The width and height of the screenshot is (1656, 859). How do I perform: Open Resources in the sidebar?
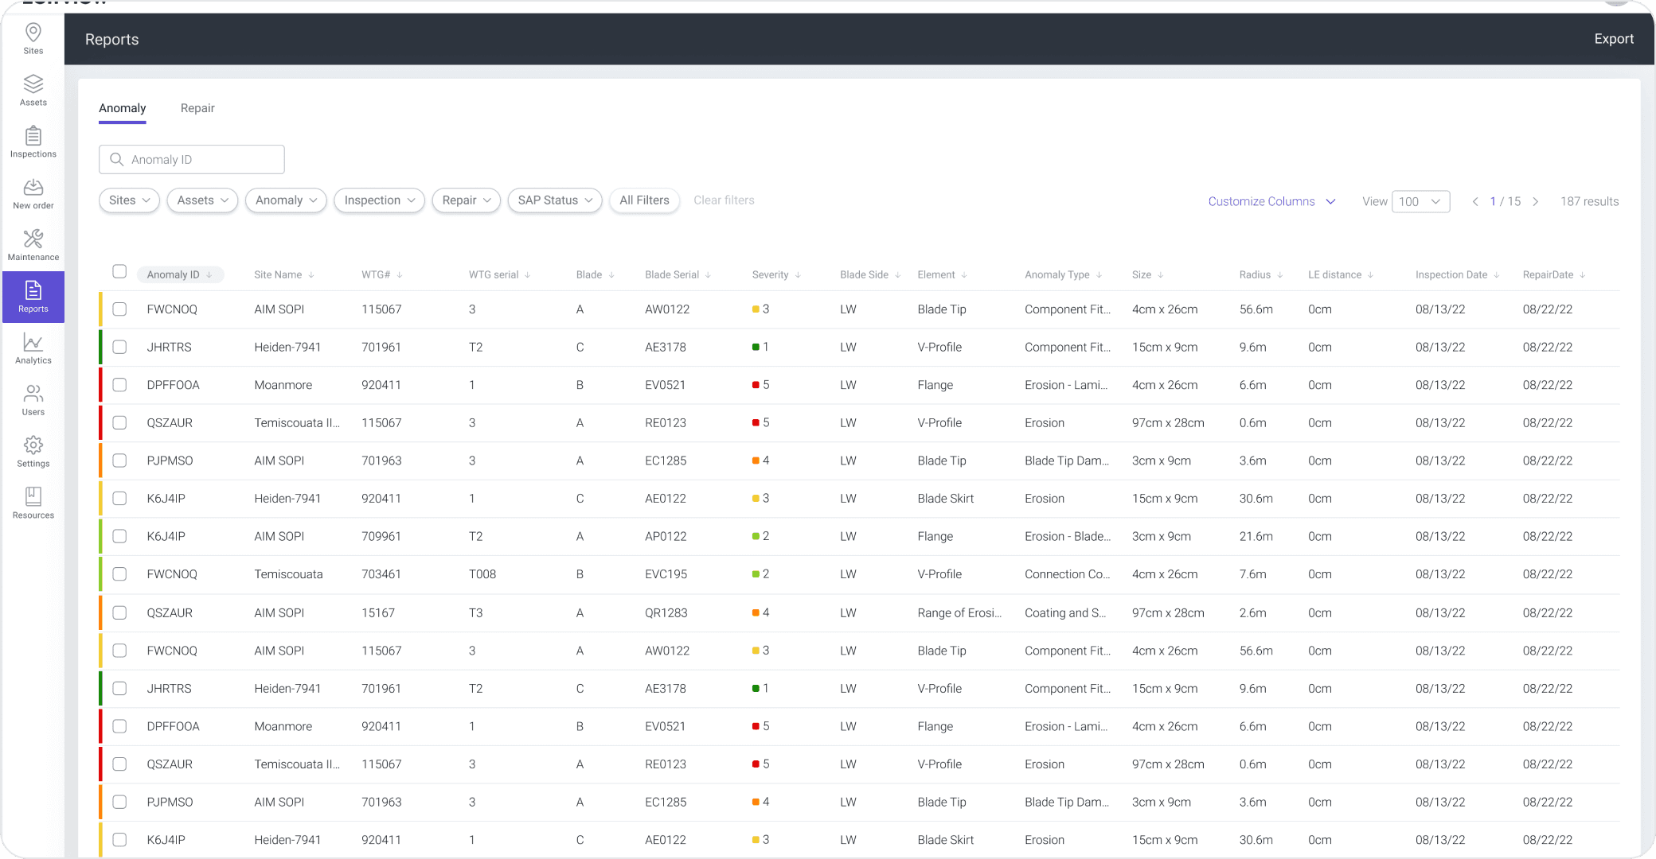click(x=33, y=504)
